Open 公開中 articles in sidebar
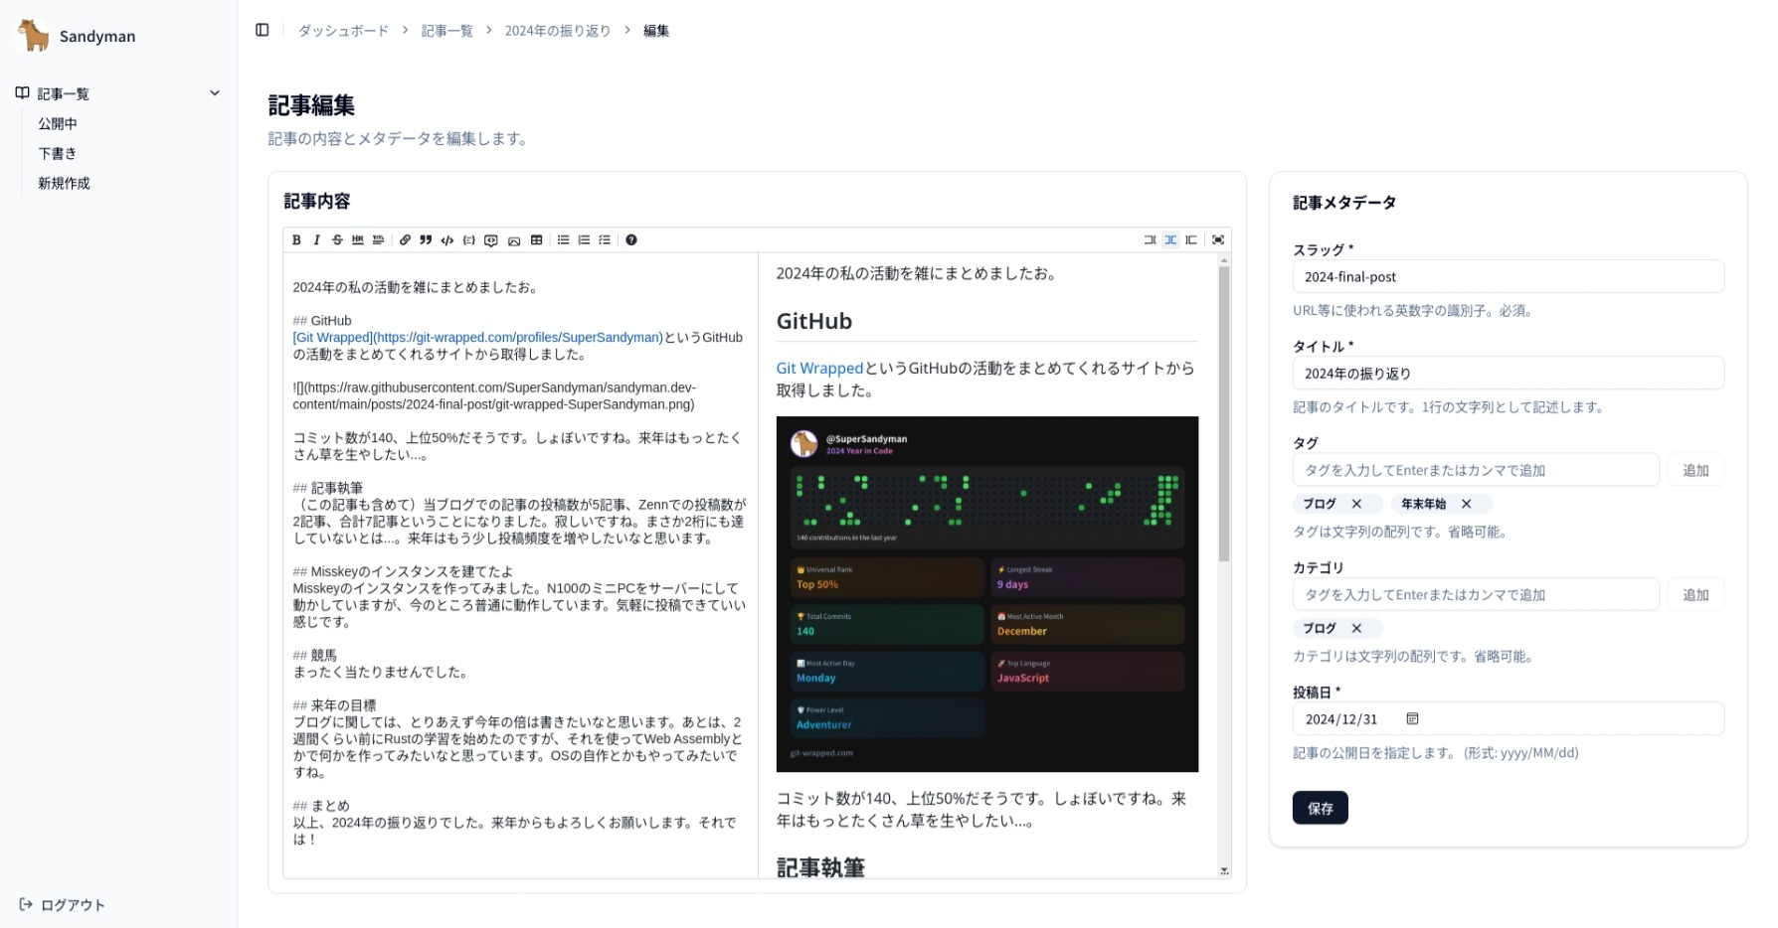This screenshot has width=1778, height=928. pos(58,123)
